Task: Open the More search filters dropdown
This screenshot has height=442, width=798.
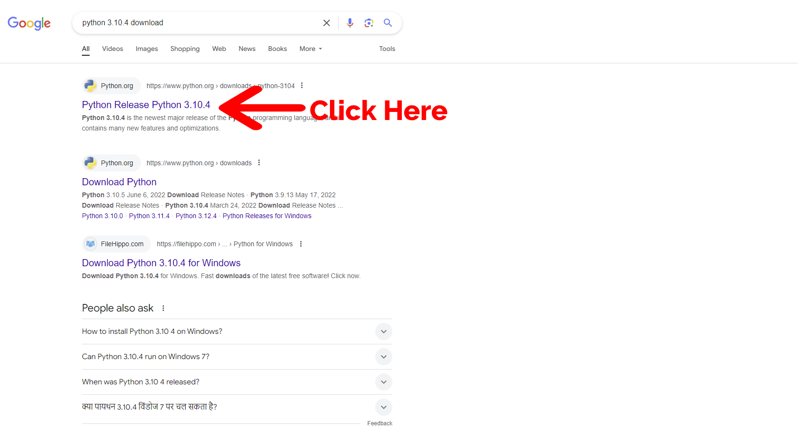Action: [310, 49]
